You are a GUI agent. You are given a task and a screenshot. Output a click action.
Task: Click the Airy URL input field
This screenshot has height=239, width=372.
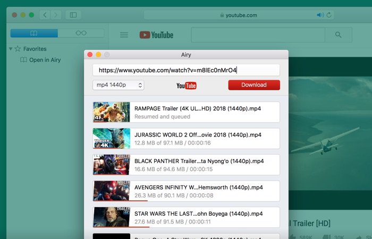pyautogui.click(x=186, y=70)
